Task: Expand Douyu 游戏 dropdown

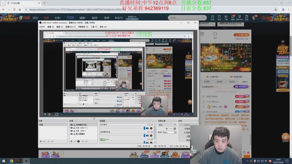Action: [x=95, y=18]
